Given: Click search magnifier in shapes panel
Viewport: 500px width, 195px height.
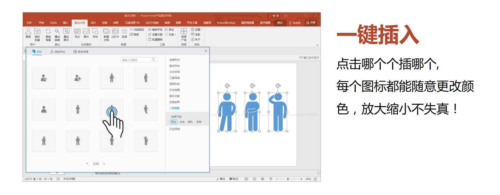Looking at the screenshot, I should point(154,60).
